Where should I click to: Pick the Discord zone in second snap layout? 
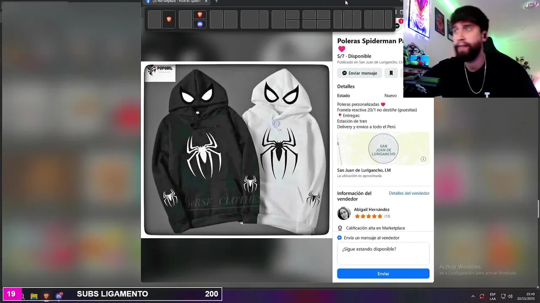tap(200, 24)
